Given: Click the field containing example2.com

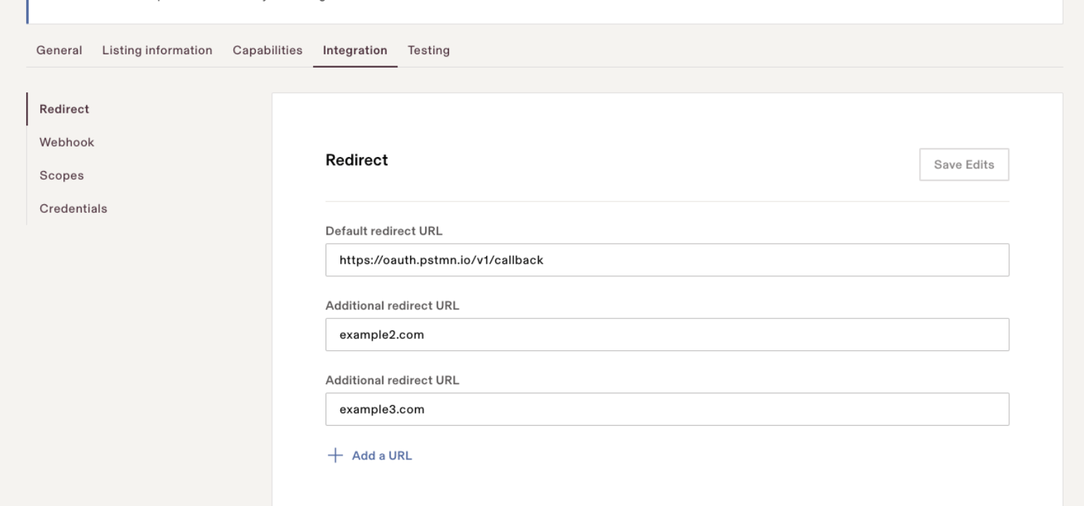Looking at the screenshot, I should tap(667, 335).
